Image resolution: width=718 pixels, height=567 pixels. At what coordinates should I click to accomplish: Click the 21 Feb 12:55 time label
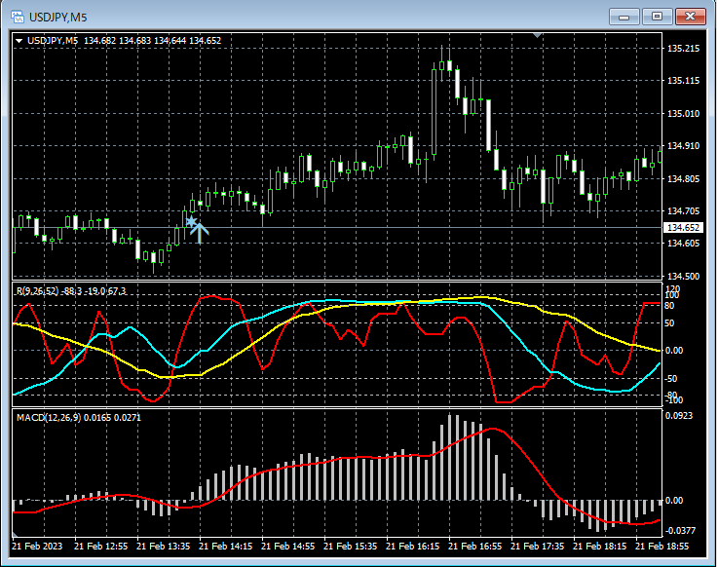100,547
